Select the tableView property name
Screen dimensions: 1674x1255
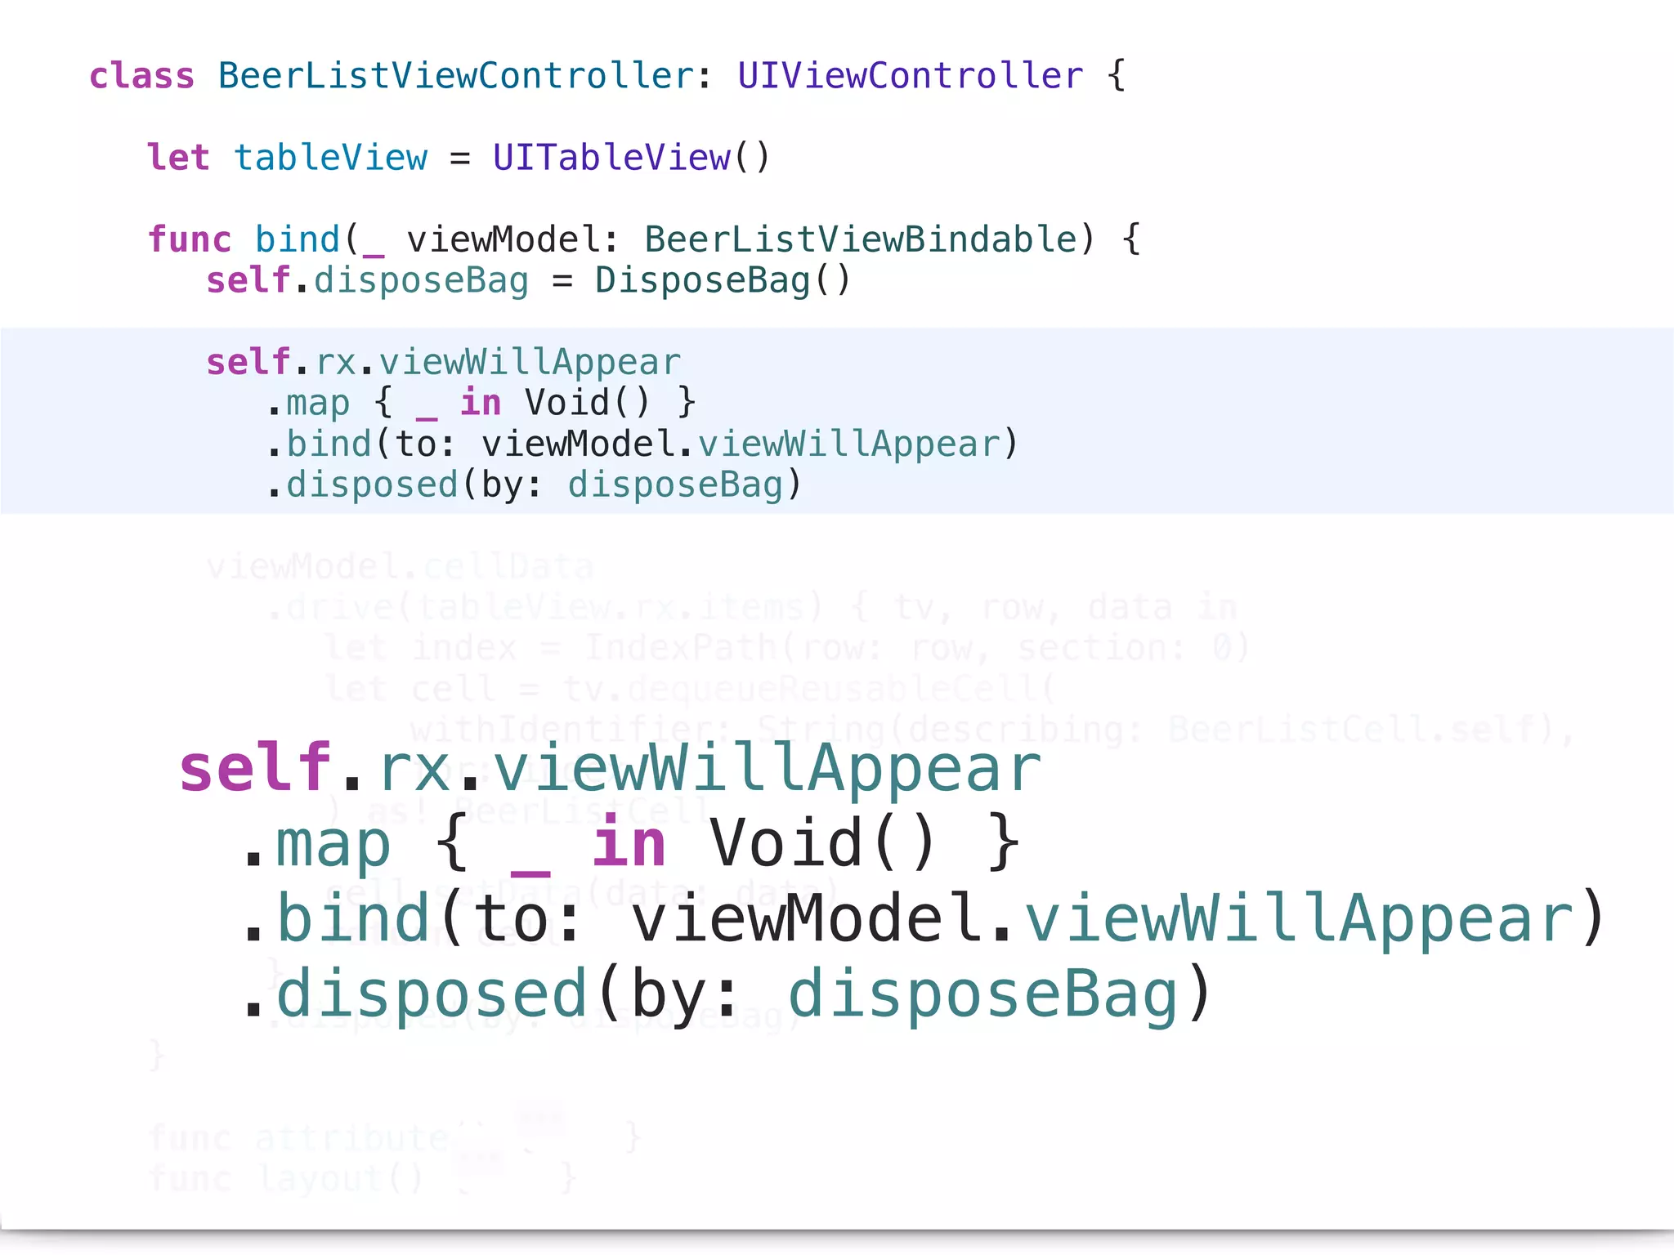[x=330, y=158]
